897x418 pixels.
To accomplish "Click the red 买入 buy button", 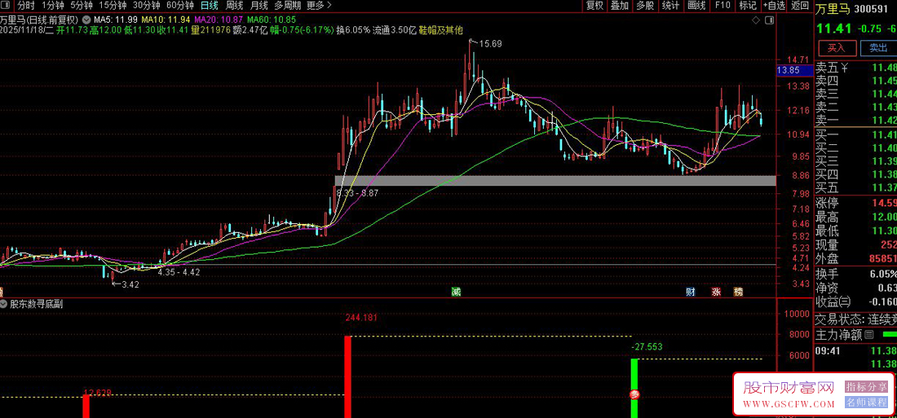I will pos(837,48).
